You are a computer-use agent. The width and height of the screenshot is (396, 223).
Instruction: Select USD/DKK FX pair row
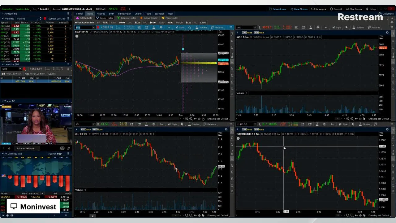[x=36, y=197]
